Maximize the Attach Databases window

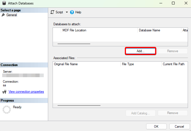click(x=173, y=3)
